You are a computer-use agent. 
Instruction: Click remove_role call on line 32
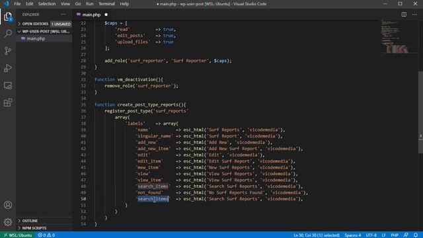119,86
